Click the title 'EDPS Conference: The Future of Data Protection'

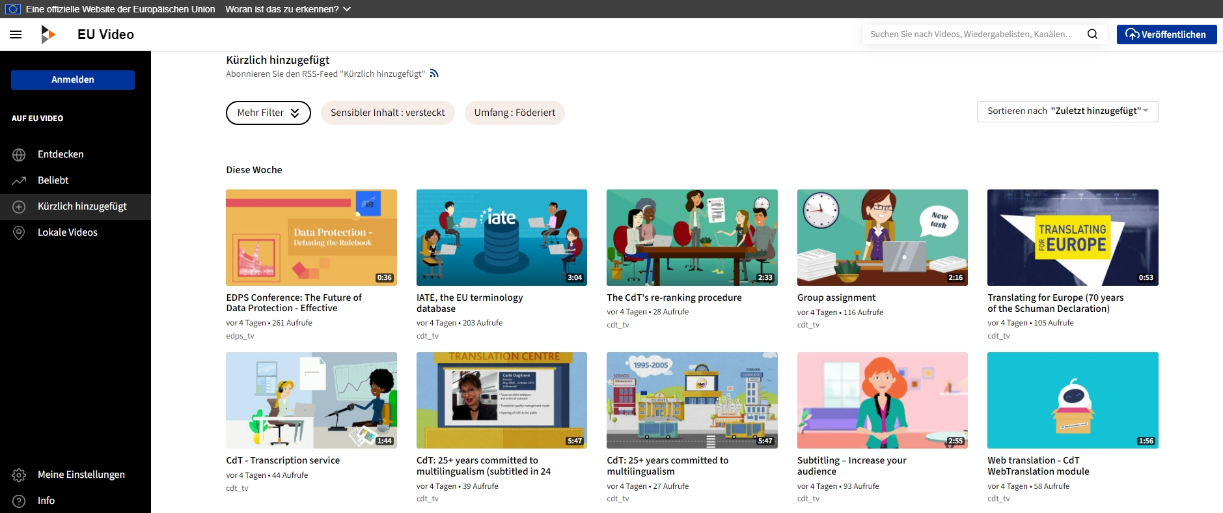[x=294, y=303]
